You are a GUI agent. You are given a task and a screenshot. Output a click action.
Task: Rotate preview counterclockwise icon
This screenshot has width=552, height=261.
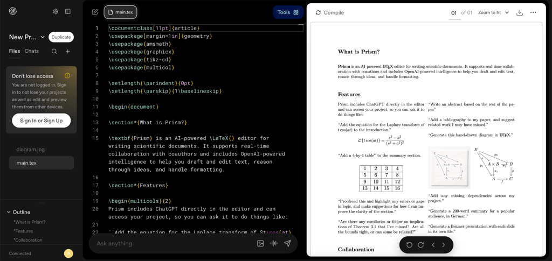[x=410, y=245]
